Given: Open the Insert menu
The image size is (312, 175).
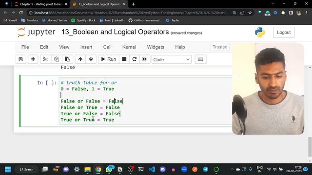Looking at the screenshot, I should click(86, 47).
